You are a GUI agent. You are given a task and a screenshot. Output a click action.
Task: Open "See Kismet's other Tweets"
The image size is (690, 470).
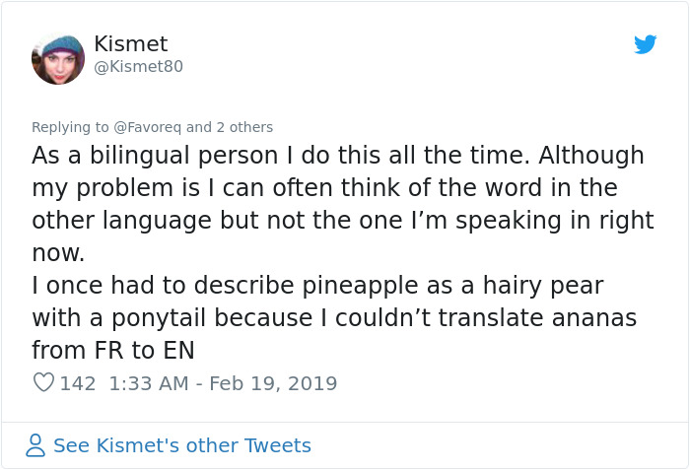181,445
